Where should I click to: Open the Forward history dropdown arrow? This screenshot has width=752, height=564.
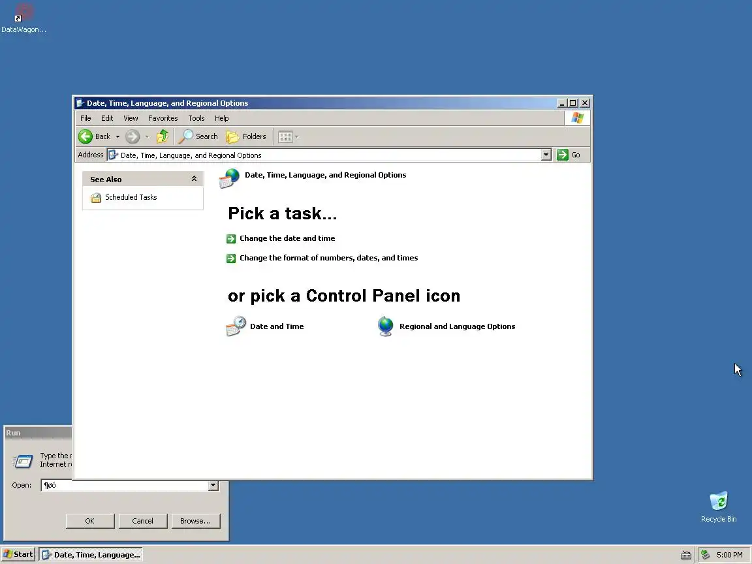[148, 136]
